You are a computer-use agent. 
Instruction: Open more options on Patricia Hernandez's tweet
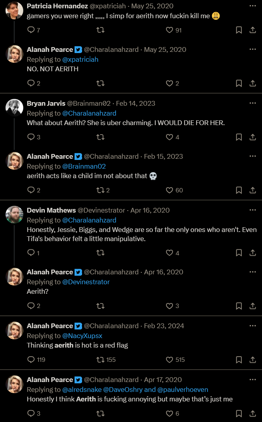(x=253, y=6)
